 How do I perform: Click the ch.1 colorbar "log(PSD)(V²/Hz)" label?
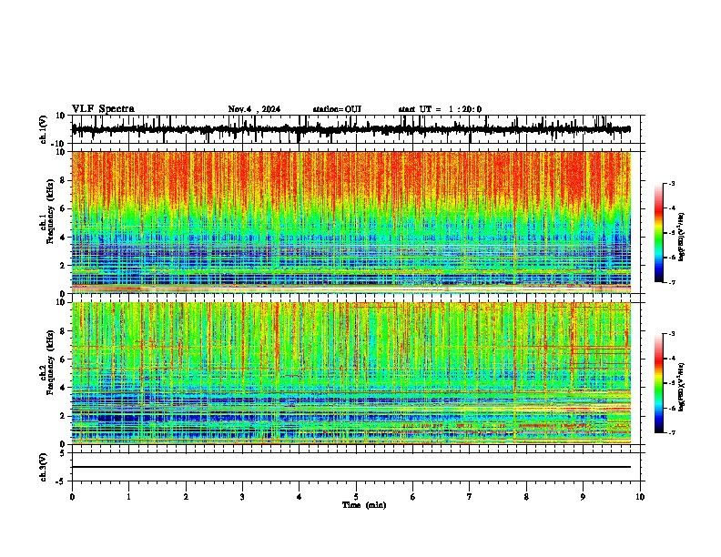pos(682,237)
